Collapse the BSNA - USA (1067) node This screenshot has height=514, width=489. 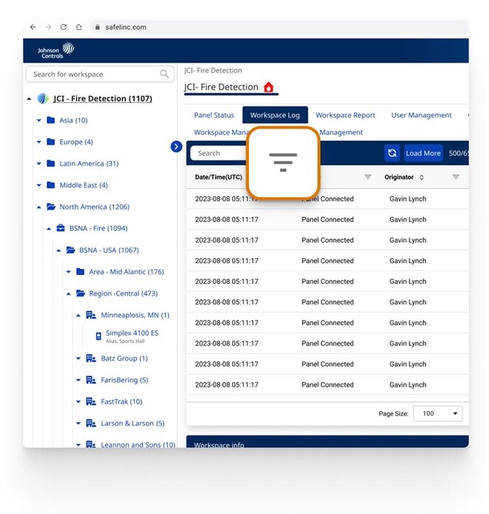click(59, 250)
